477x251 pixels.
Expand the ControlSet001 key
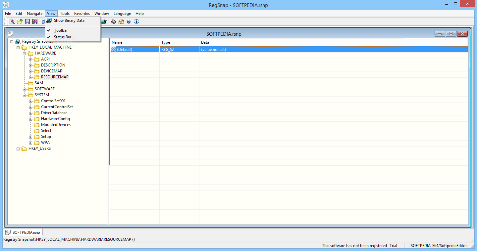tap(31, 101)
